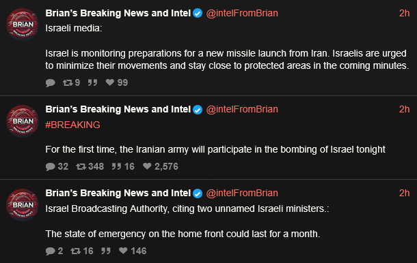Open author name on the state of emergency tweet

(118, 194)
